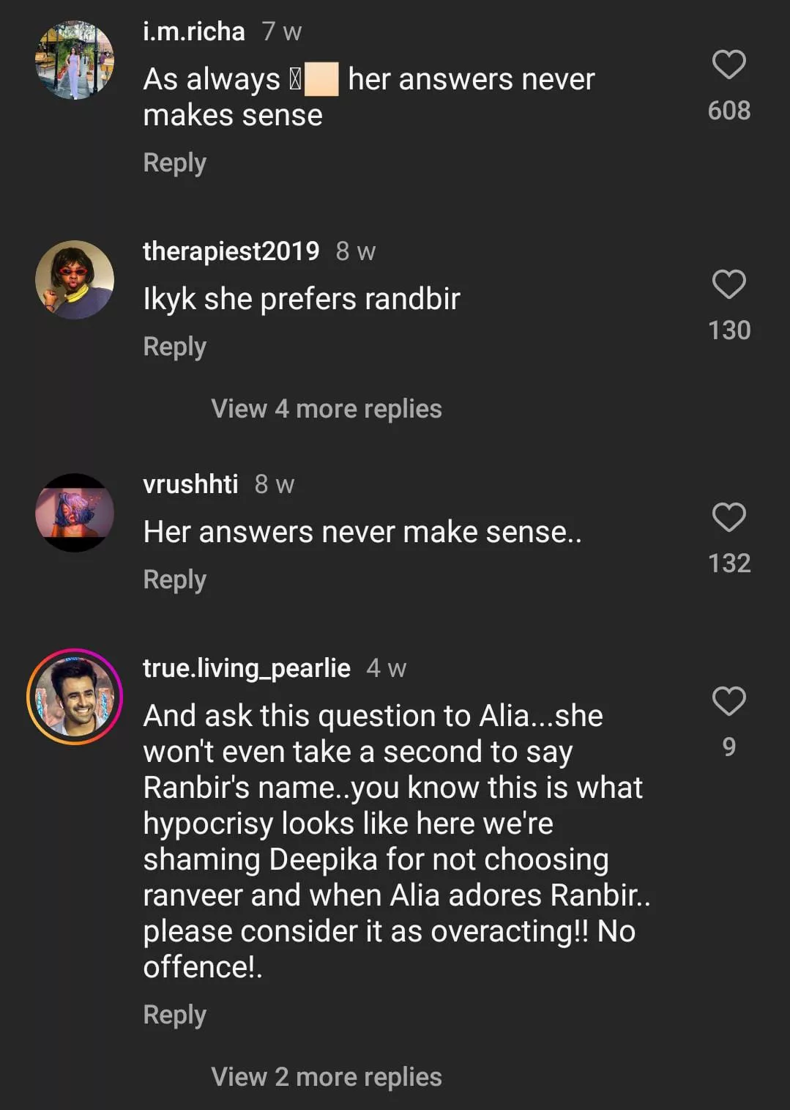Like i.m.richa's comment

[728, 64]
